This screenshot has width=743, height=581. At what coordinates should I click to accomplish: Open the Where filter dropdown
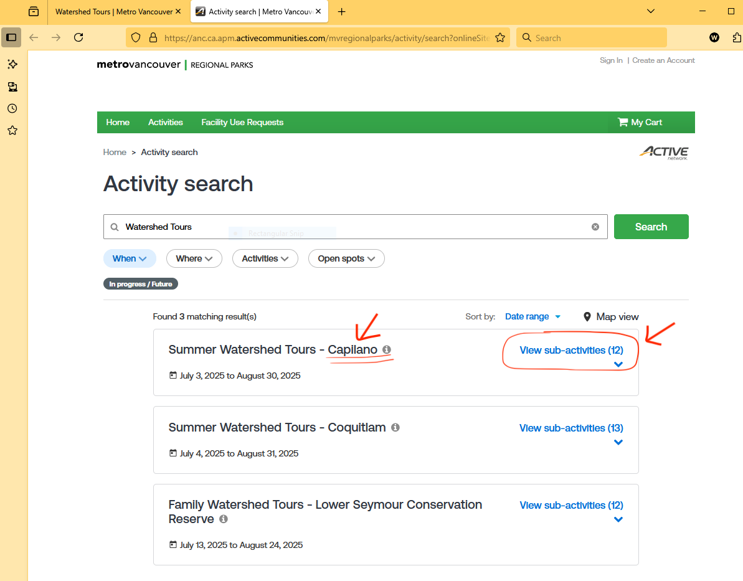(x=194, y=258)
